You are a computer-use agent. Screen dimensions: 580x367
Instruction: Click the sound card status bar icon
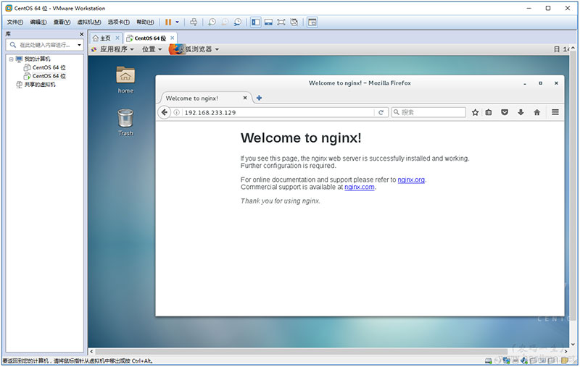point(523,361)
